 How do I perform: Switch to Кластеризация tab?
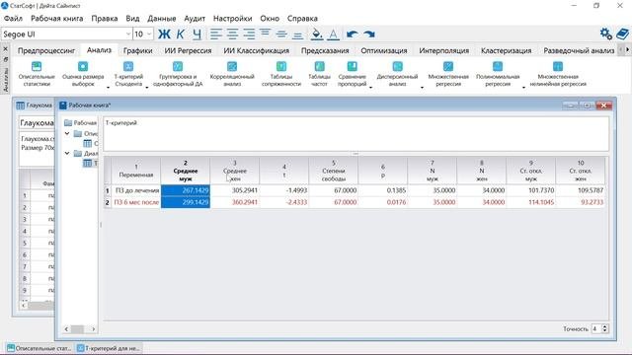click(x=507, y=50)
